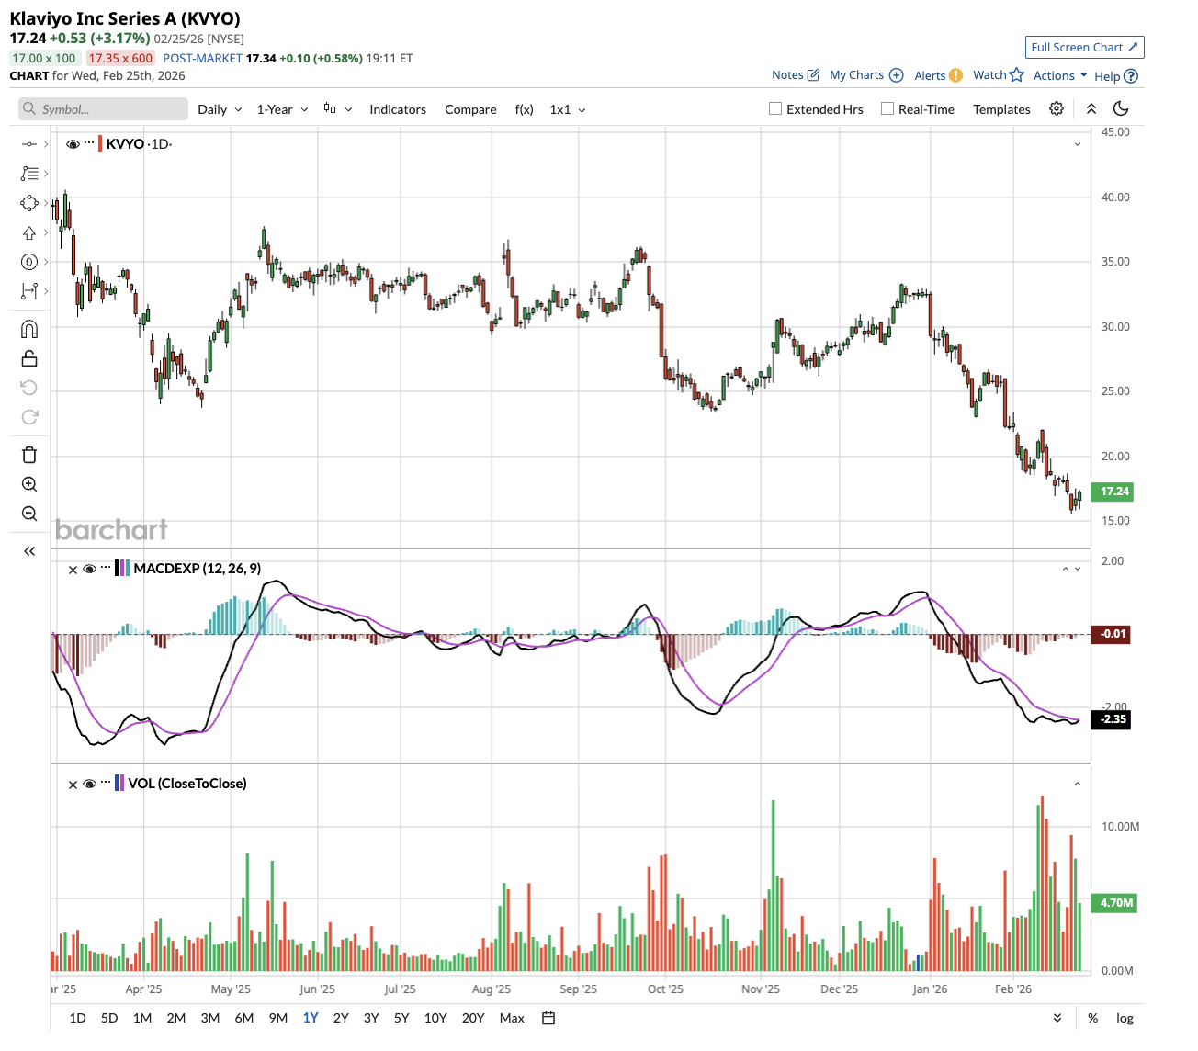This screenshot has width=1198, height=1051.
Task: Open the text annotation list tool
Action: pos(29,174)
